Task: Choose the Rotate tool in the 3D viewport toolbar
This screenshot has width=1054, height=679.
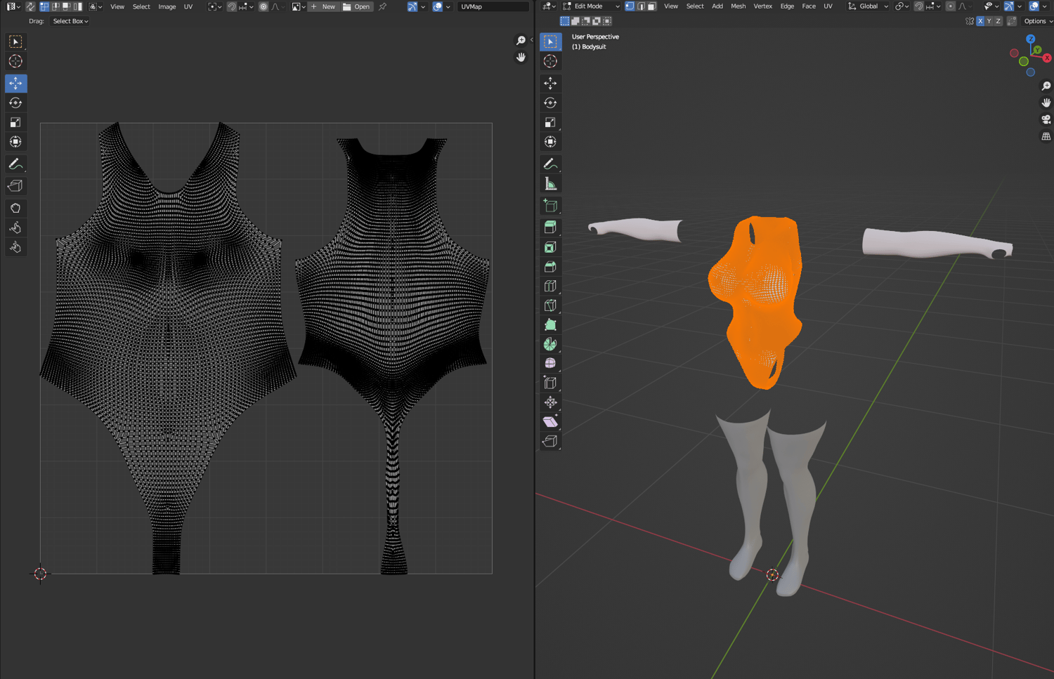Action: (550, 103)
